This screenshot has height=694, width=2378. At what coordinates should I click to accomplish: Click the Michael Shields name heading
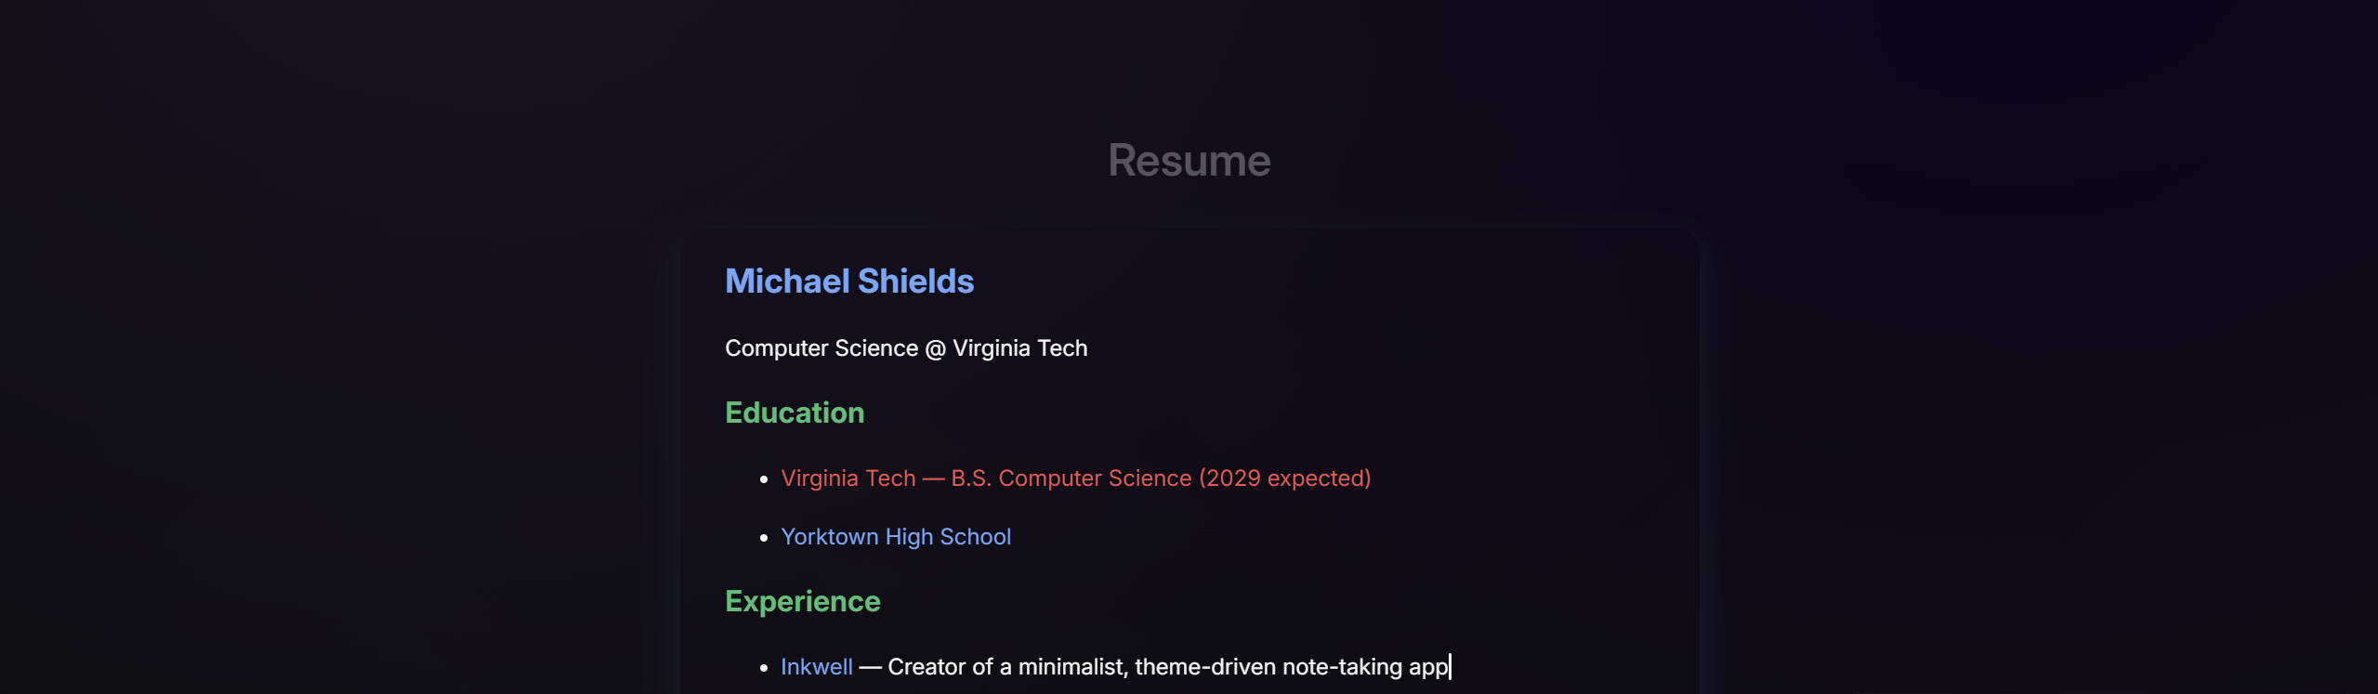[x=848, y=282]
